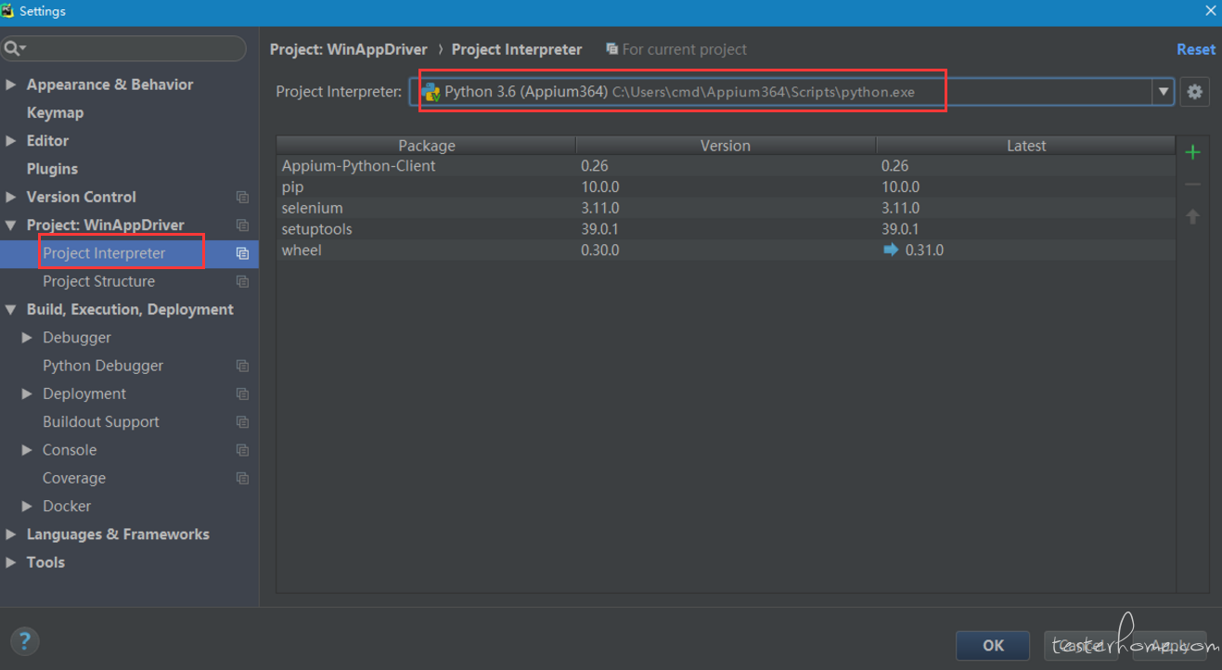
Task: Open the Keymap settings page
Action: pyautogui.click(x=55, y=112)
